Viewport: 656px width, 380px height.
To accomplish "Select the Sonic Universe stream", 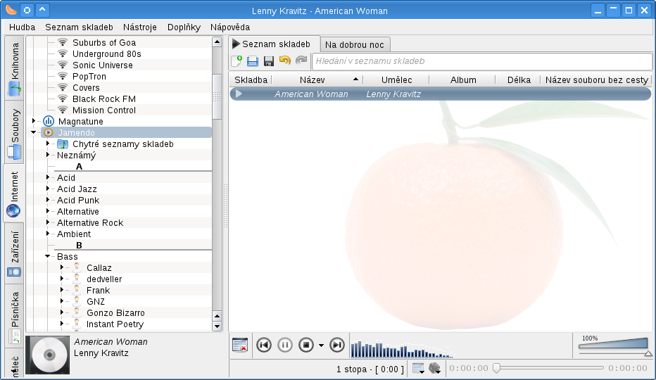I will [x=103, y=65].
